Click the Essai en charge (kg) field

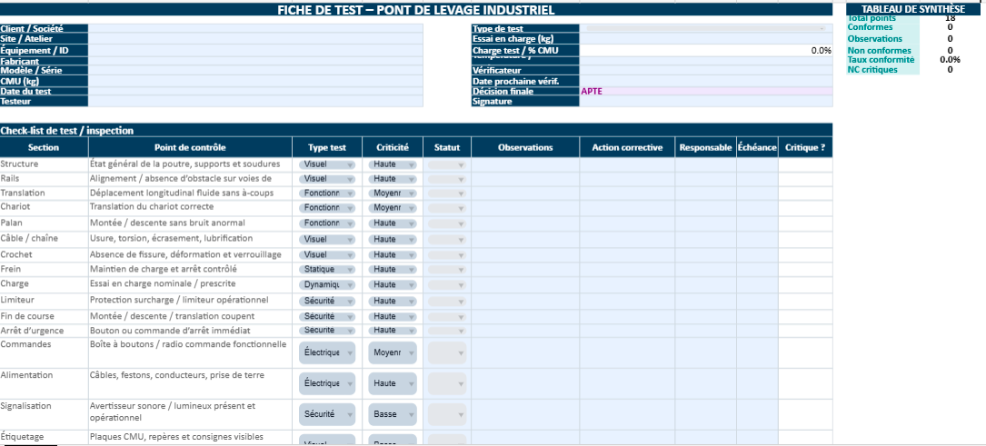(x=706, y=39)
